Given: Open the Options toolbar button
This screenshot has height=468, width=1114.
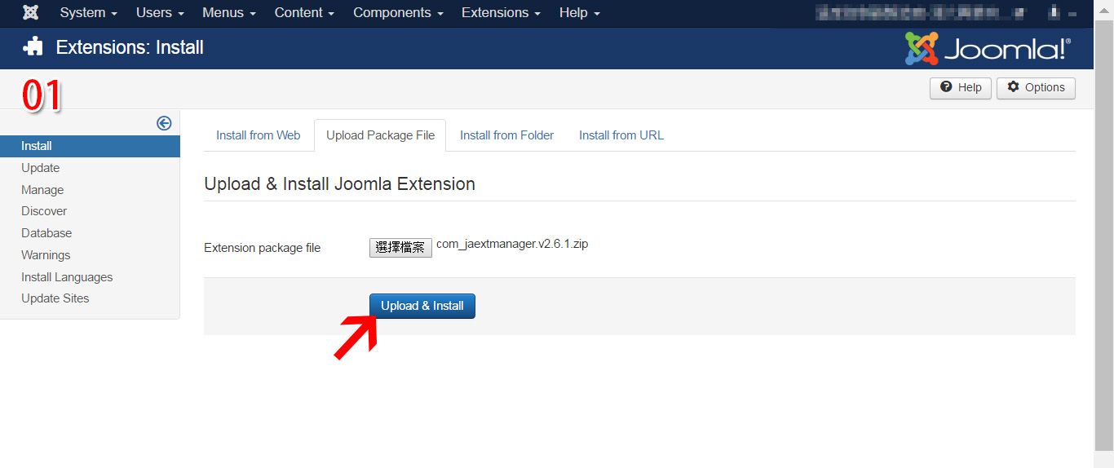Looking at the screenshot, I should click(x=1036, y=88).
